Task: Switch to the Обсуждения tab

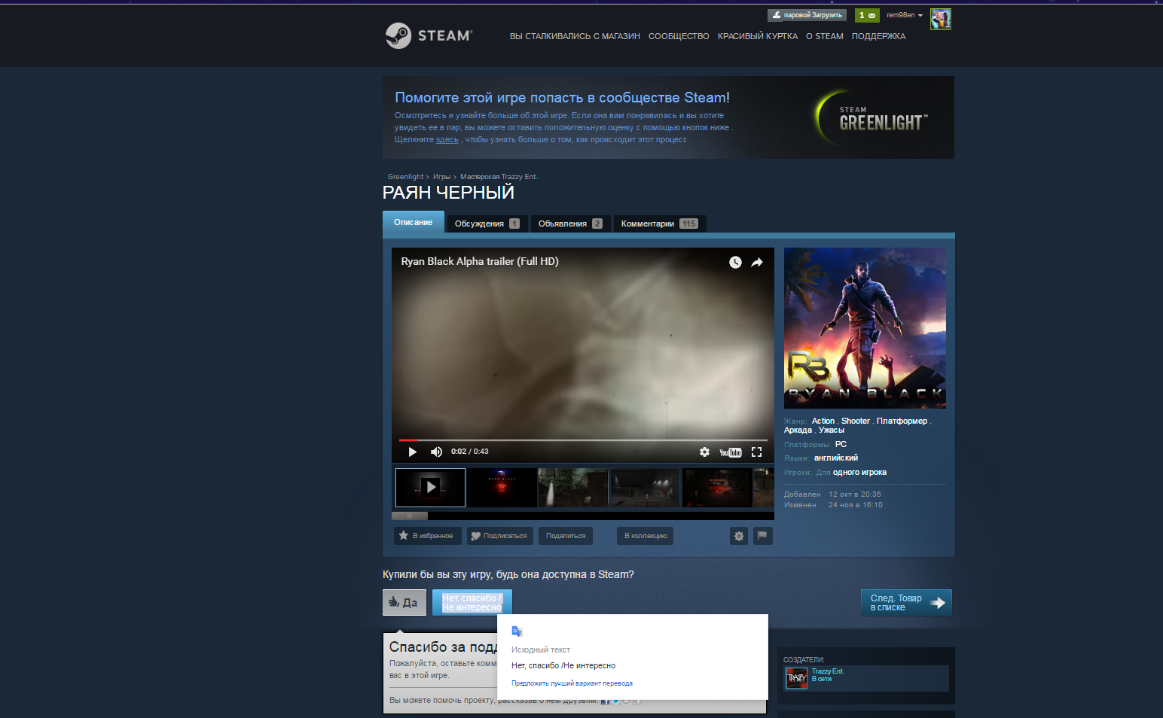Action: (487, 224)
